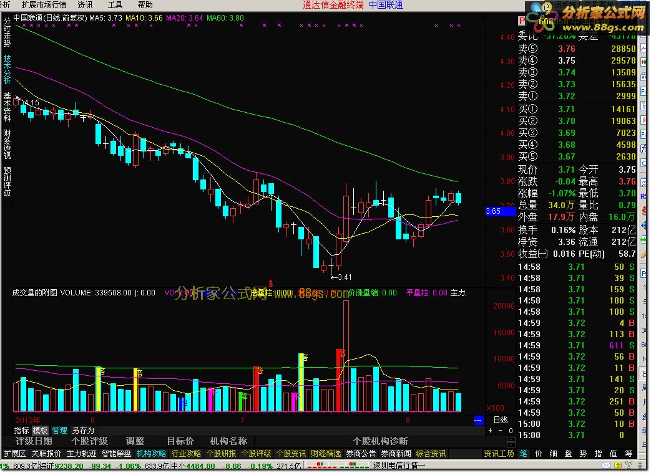This screenshot has height=473, width=651.
Task: Switch to 分时走势 side tab
Action: [7, 32]
